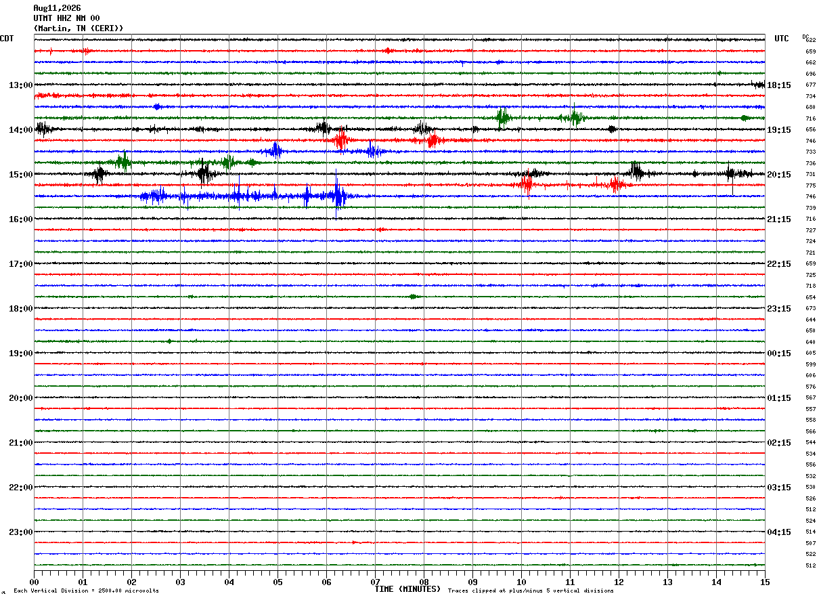This screenshot has width=819, height=600.
Task: Click the DC offset value 775
Action: click(x=810, y=186)
